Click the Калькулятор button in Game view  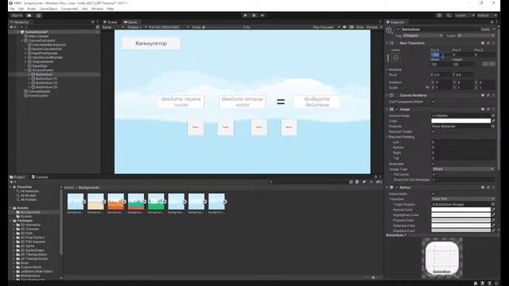pyautogui.click(x=151, y=43)
